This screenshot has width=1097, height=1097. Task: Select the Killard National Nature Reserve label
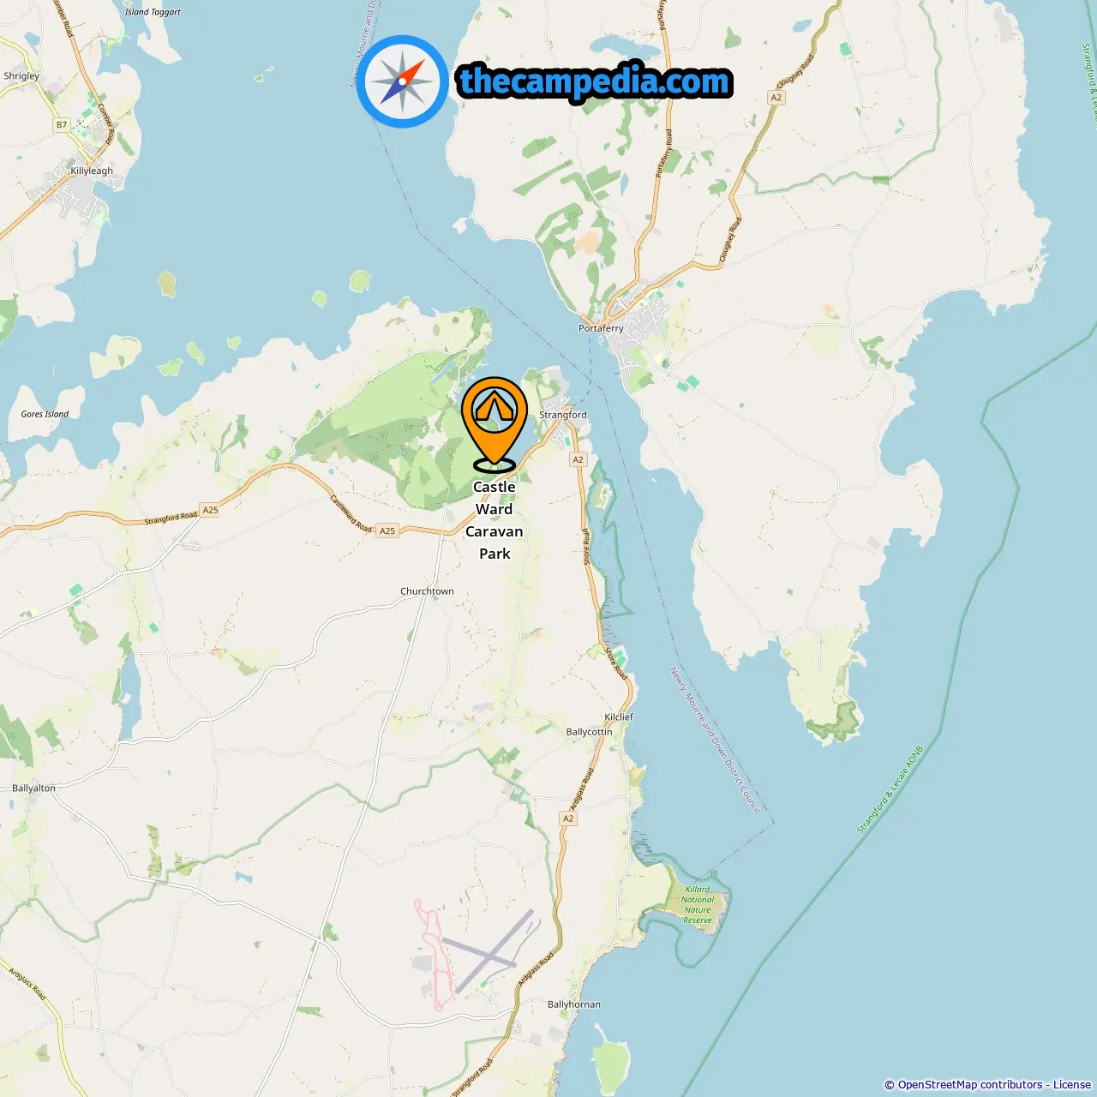point(698,905)
